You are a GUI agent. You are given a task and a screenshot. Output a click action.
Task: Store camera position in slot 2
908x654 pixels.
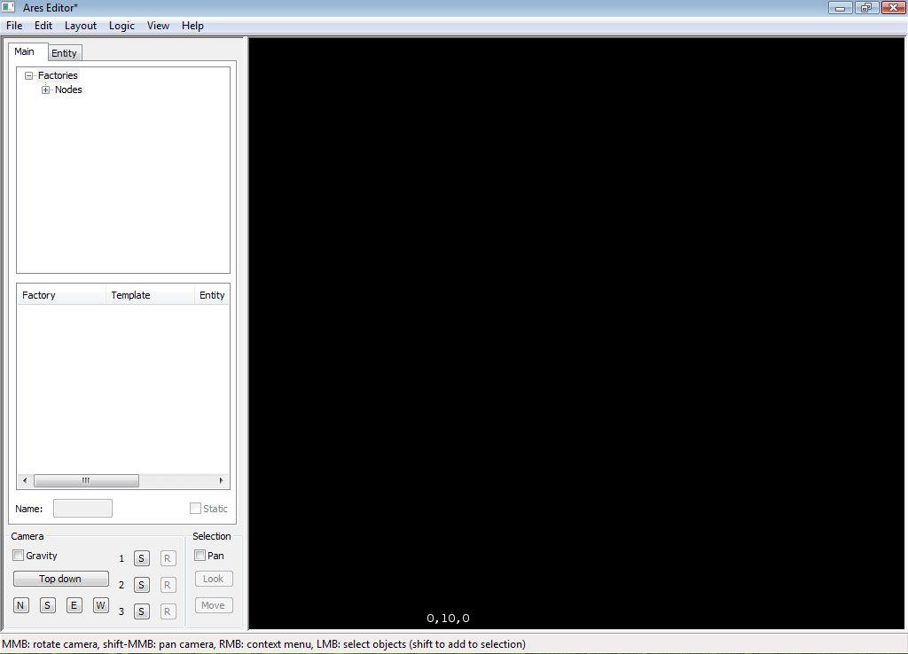(x=142, y=585)
